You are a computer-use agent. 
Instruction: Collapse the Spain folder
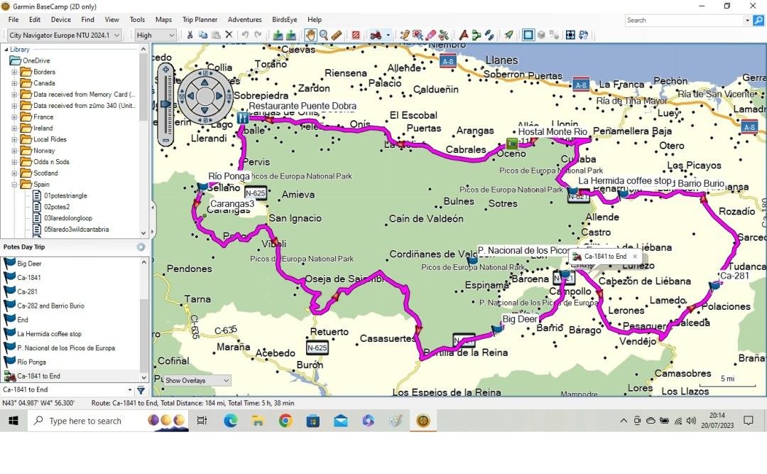[14, 185]
